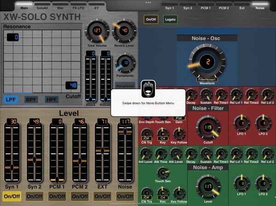The width and height of the screenshot is (276, 206).
Task: Click the Noise Amp LFO 2 knob
Action: tap(263, 184)
